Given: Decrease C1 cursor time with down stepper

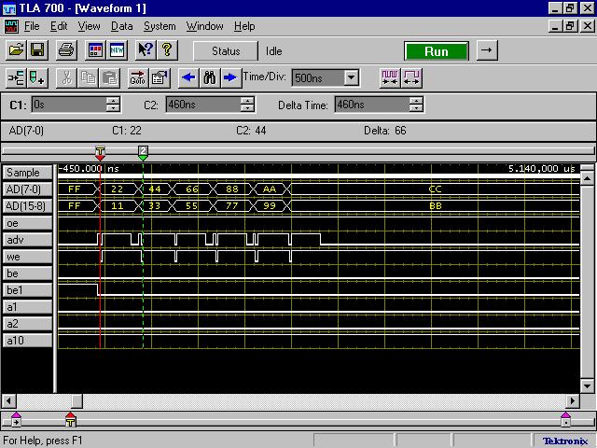Looking at the screenshot, I should click(113, 108).
